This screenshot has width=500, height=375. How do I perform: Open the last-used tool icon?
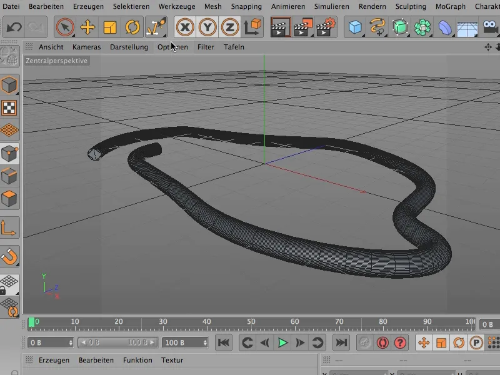coord(156,27)
